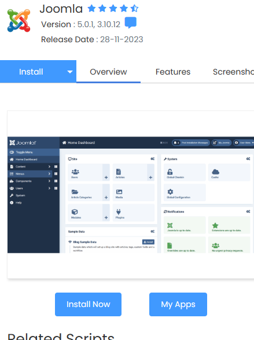
Task: Select the version text 5.0.1, 3.10.12
Action: [x=99, y=24]
